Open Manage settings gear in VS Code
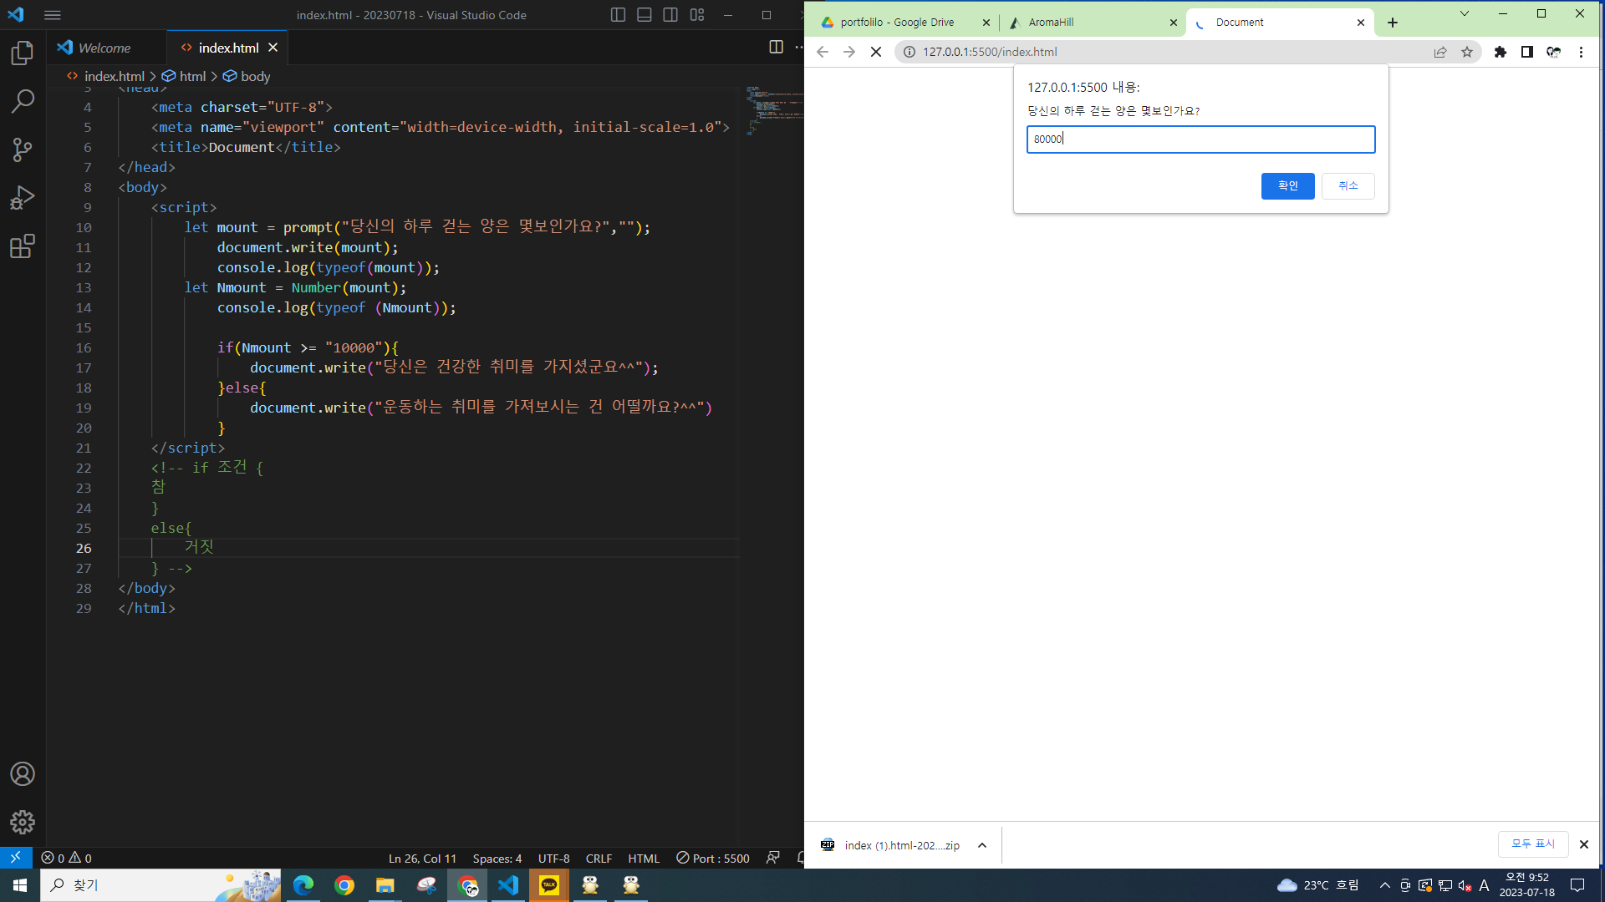1605x902 pixels. (x=23, y=822)
